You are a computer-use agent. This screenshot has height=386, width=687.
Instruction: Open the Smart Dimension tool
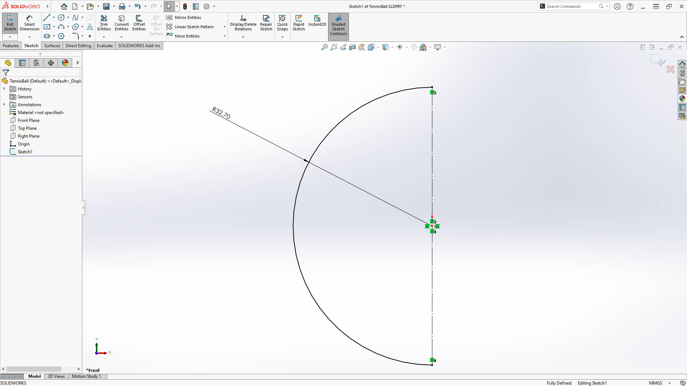pos(29,23)
